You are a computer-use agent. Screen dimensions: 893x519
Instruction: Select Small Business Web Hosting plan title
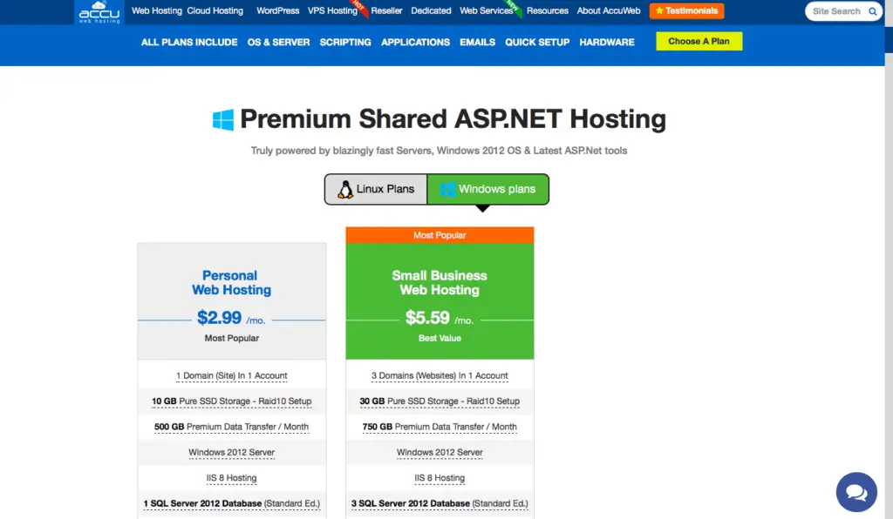tap(440, 282)
